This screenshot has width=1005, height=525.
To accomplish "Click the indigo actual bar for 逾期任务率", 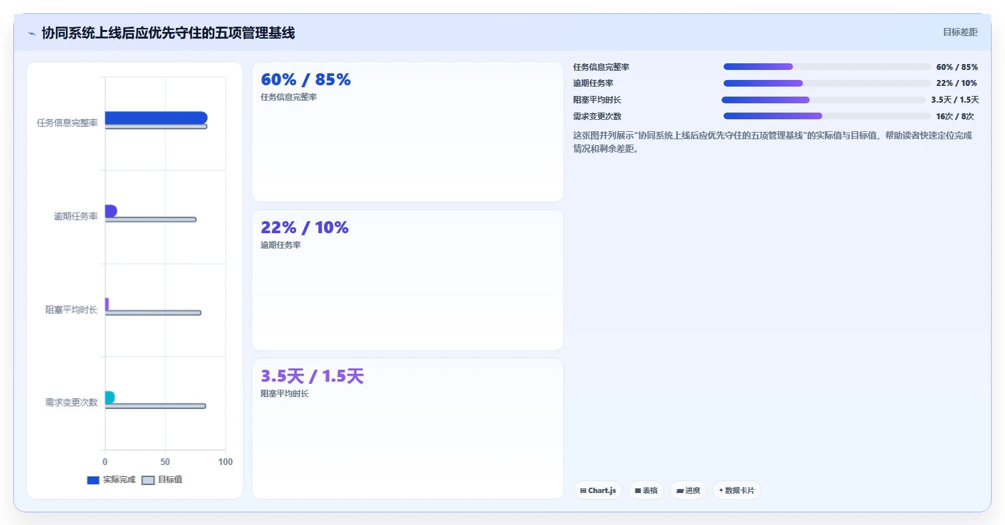I will pyautogui.click(x=111, y=211).
